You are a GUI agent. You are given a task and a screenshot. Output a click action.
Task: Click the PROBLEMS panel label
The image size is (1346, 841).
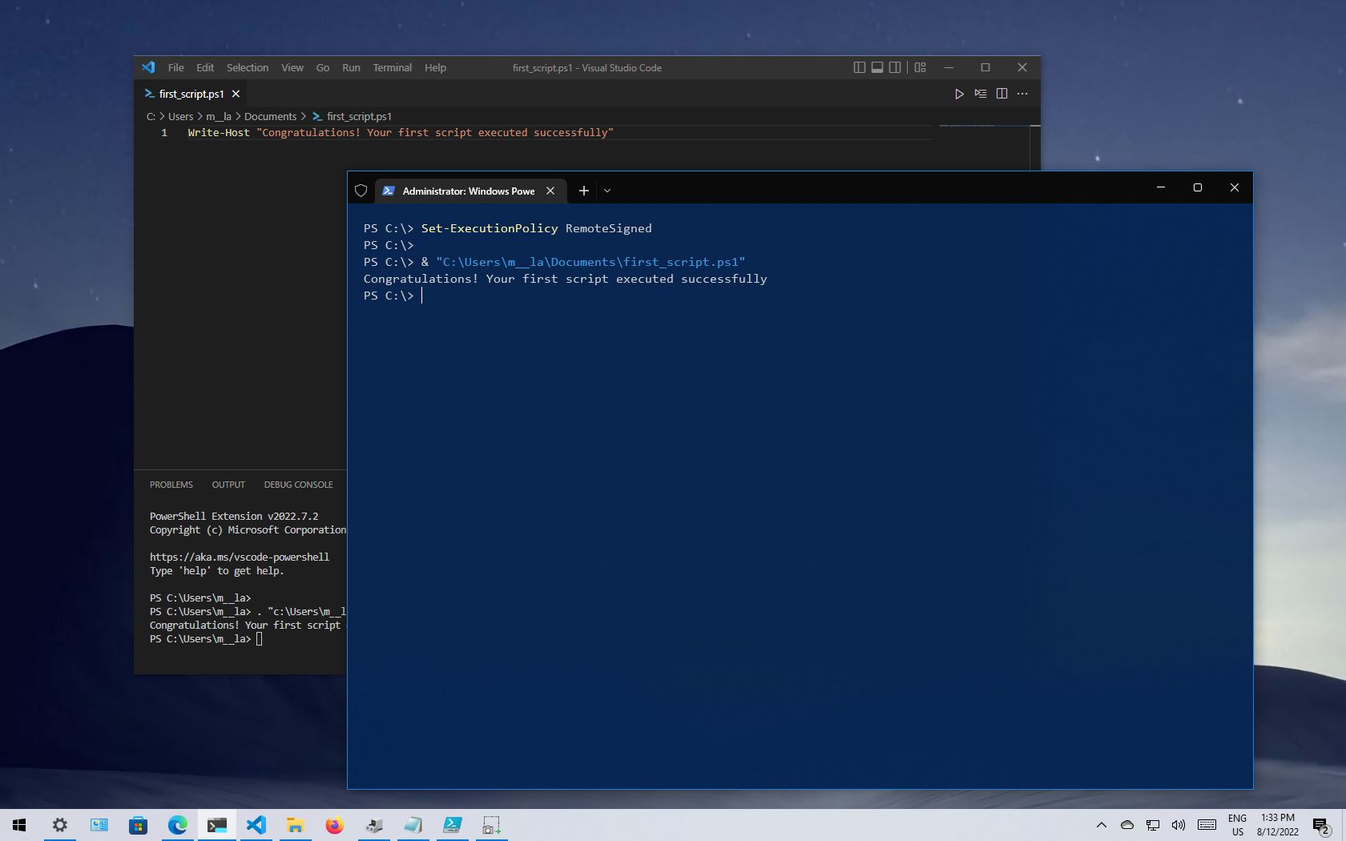point(171,485)
